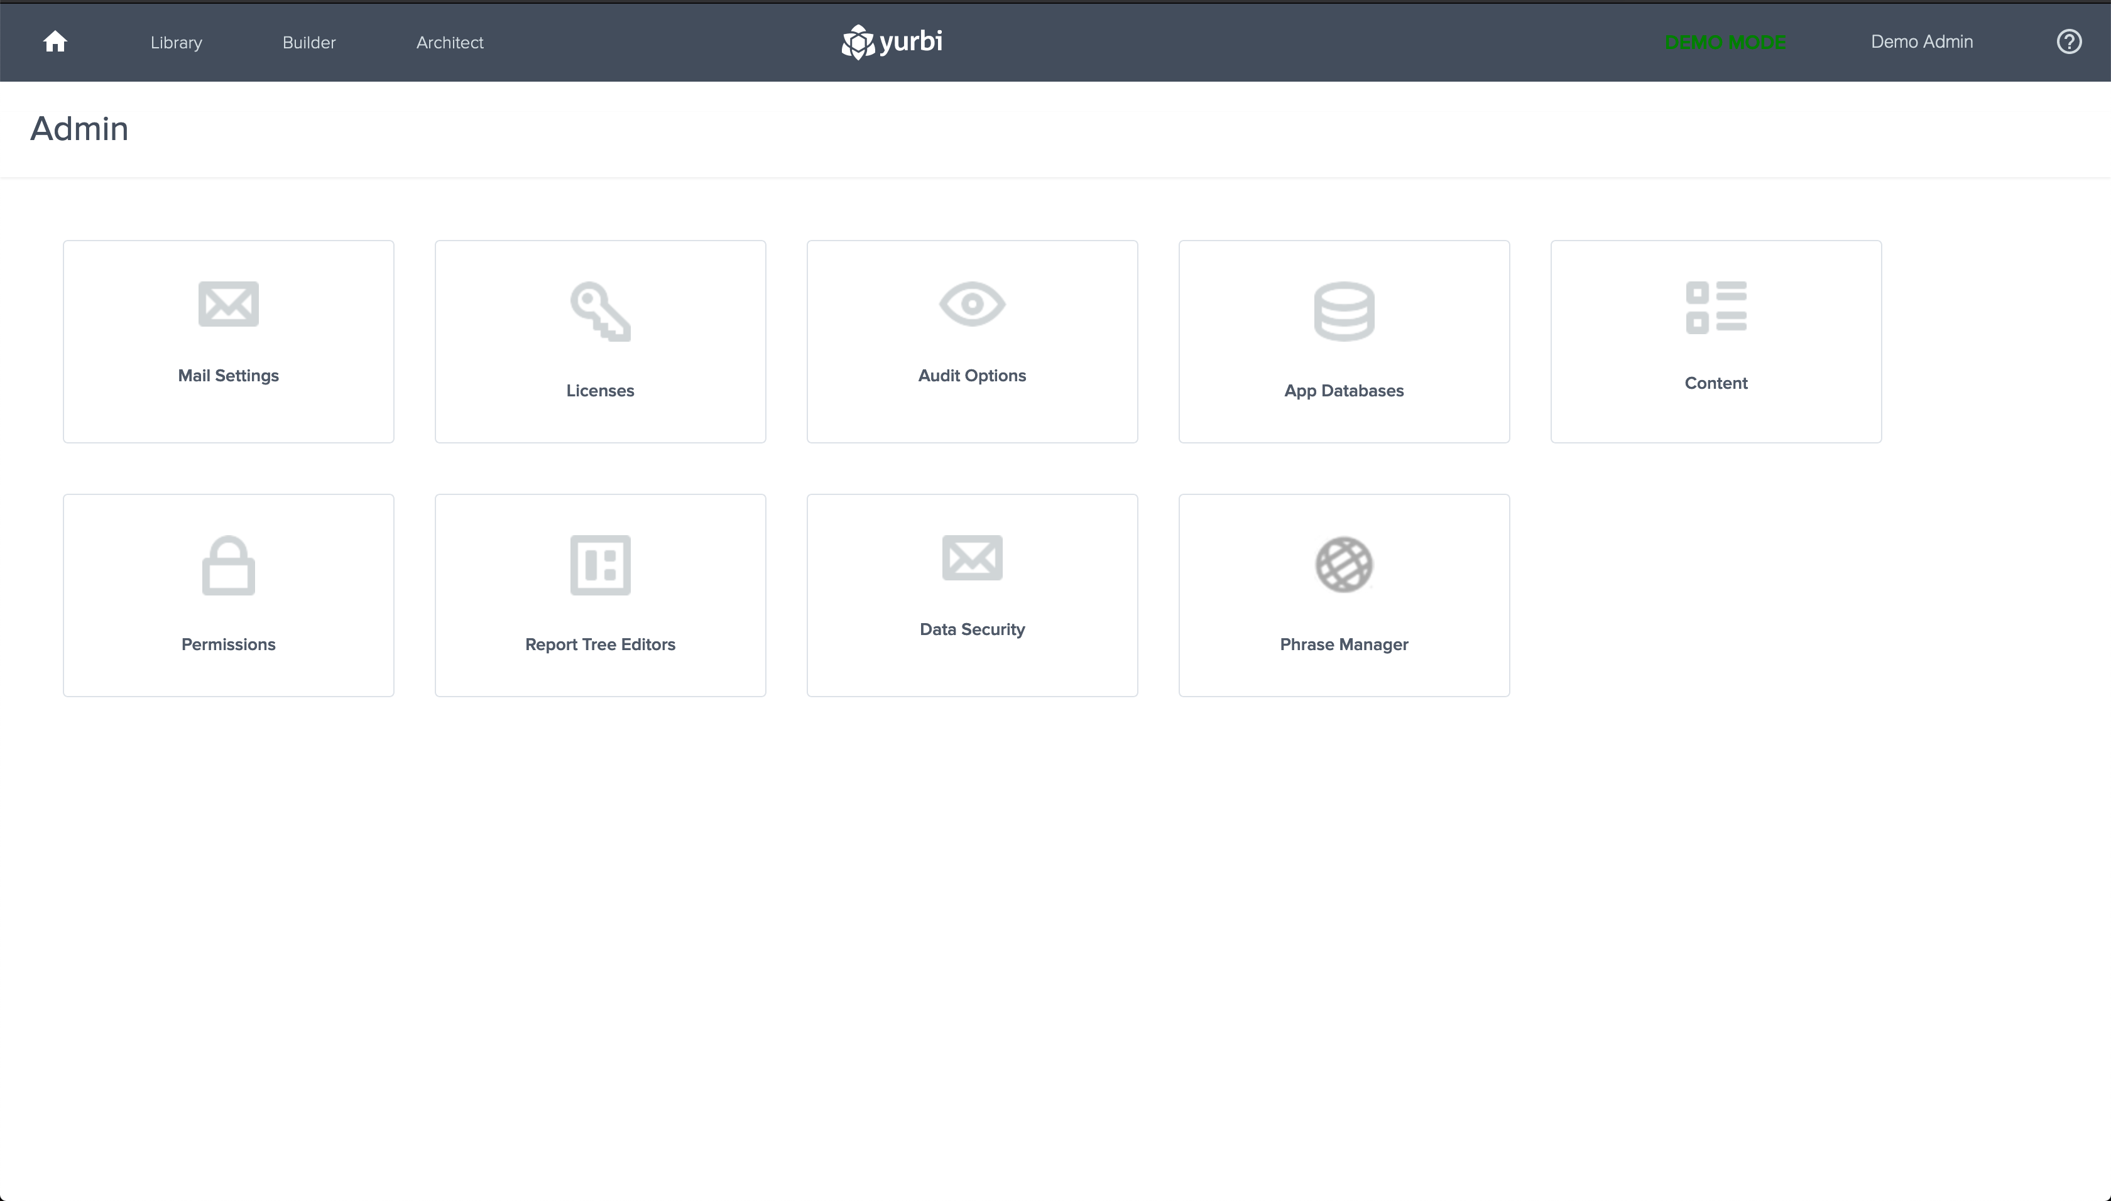Open the Mail Settings envelope icon
This screenshot has width=2111, height=1201.
tap(229, 305)
